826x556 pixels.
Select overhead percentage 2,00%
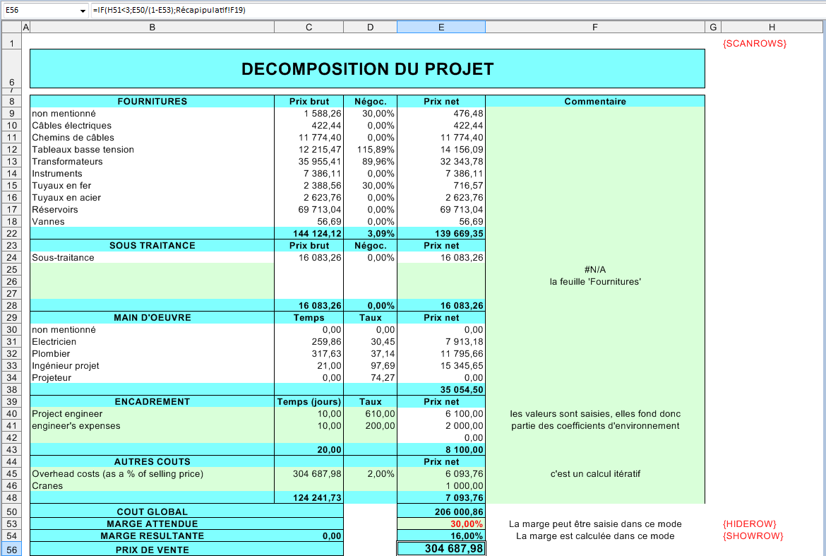coord(371,474)
